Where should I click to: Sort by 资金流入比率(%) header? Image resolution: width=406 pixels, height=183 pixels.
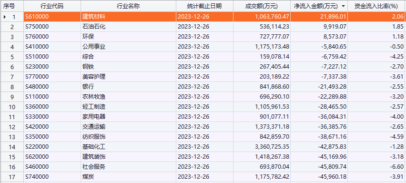point(376,6)
